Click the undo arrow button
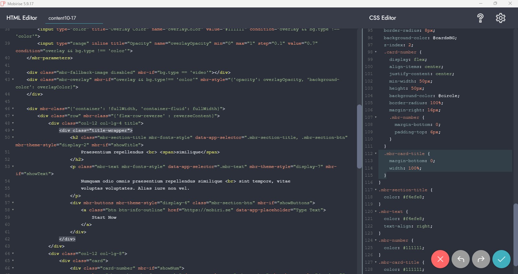Viewport: 518px width, 274px height. point(460,259)
